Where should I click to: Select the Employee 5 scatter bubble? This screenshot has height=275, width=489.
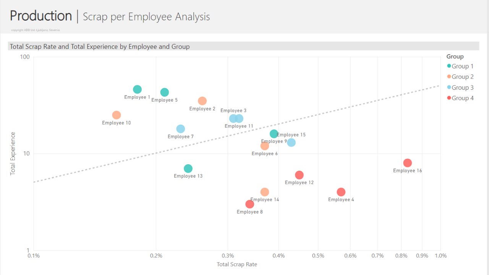[164, 92]
